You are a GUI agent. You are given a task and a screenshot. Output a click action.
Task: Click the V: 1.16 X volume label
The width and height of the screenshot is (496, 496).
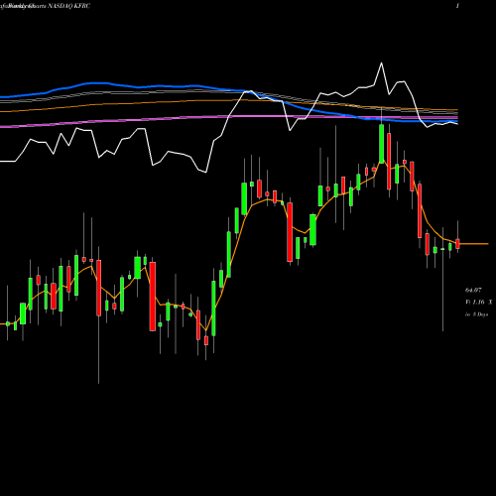(x=478, y=303)
